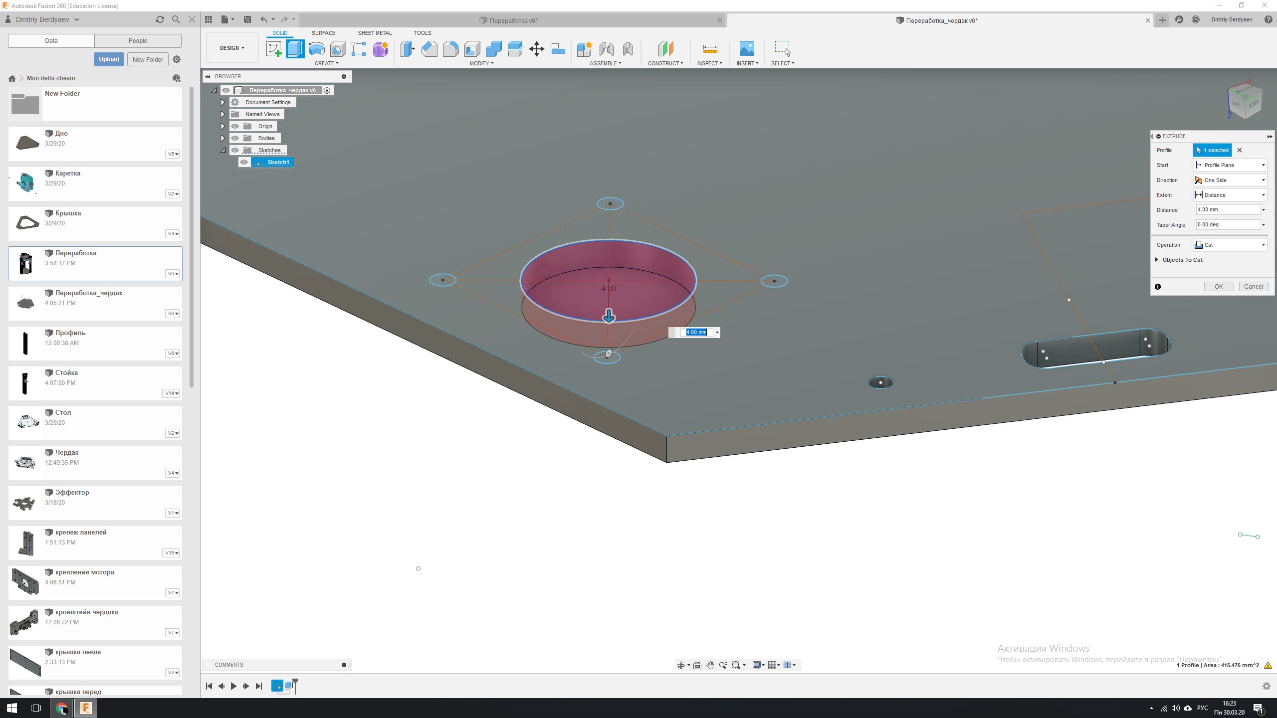Switch to the SURFACE tab
The width and height of the screenshot is (1277, 718).
tap(323, 33)
